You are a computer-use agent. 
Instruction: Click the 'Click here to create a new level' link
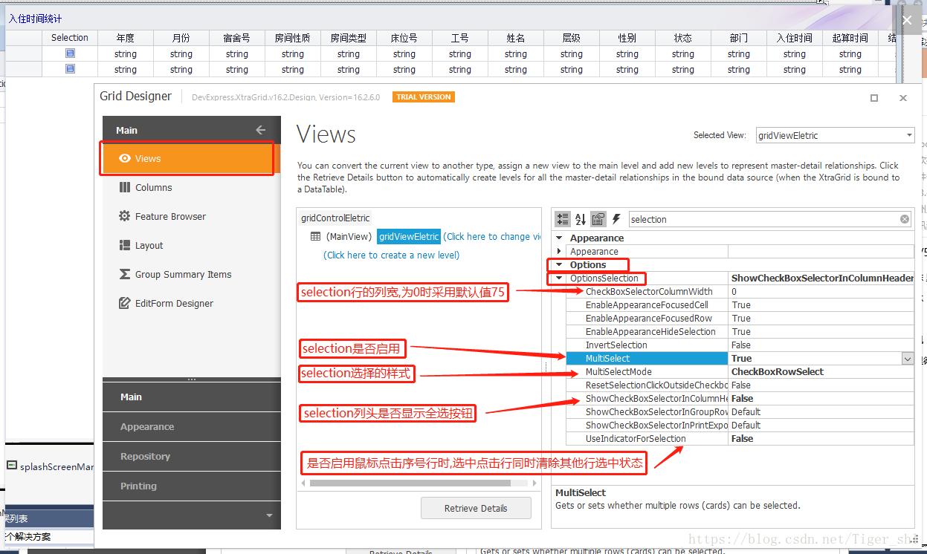tap(392, 255)
